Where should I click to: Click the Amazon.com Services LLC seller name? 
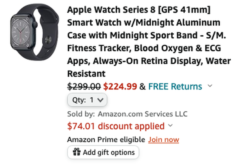[x=143, y=114]
